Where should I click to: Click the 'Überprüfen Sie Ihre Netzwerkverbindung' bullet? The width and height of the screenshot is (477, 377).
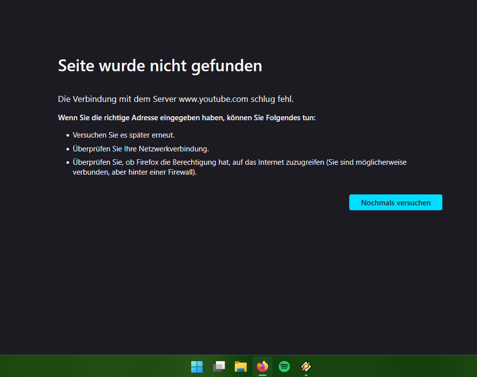point(141,149)
